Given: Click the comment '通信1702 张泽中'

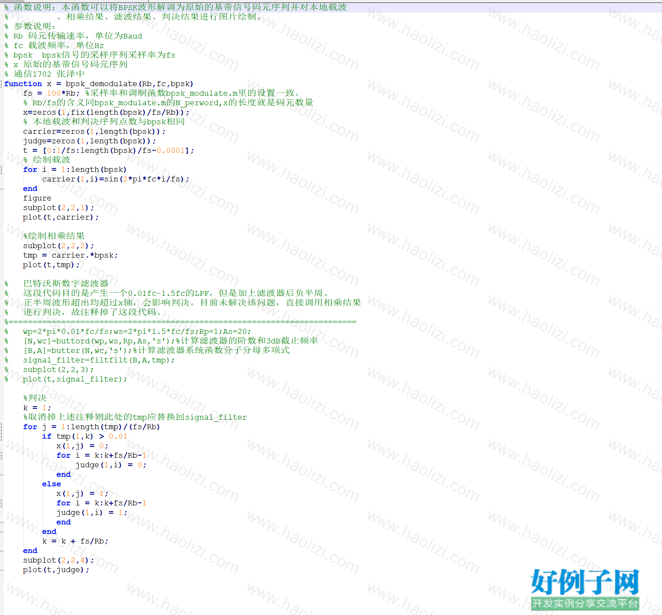Looking at the screenshot, I should coord(49,74).
